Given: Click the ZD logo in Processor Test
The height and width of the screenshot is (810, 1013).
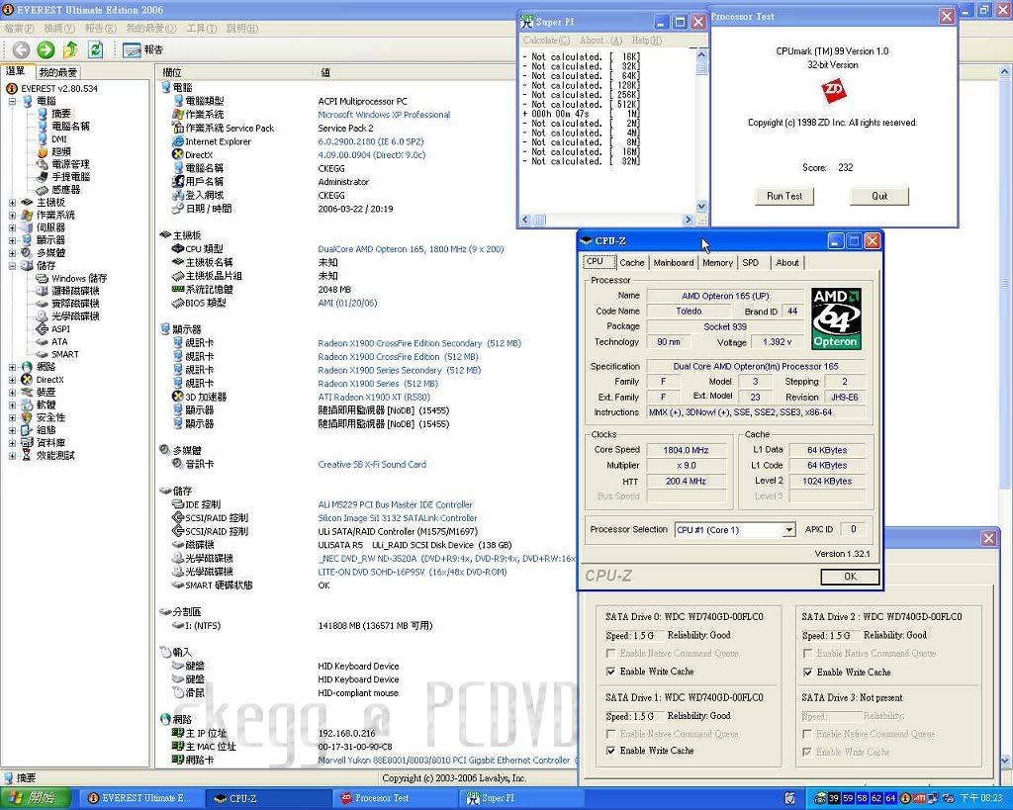Looking at the screenshot, I should pyautogui.click(x=833, y=91).
